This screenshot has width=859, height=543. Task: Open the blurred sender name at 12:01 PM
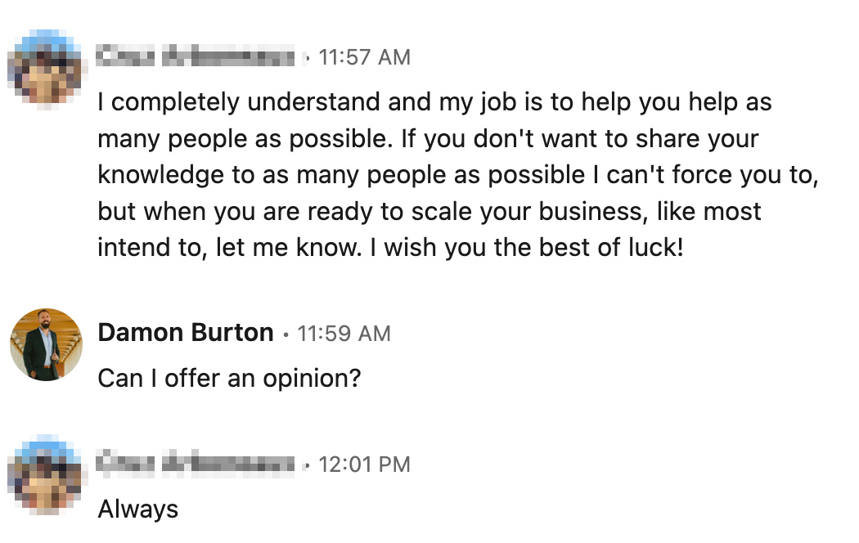tap(196, 464)
